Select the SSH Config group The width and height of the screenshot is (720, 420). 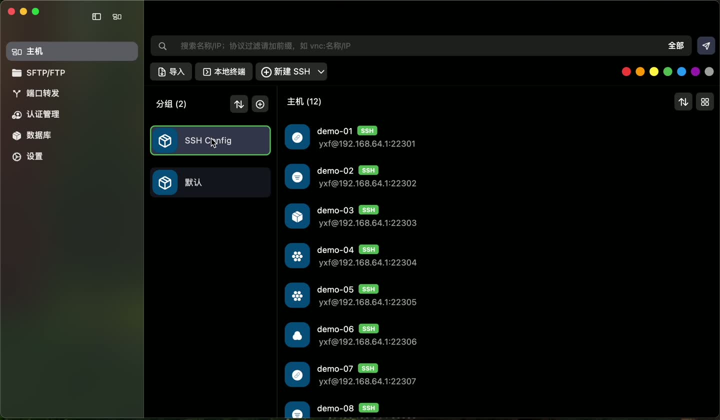[210, 140]
